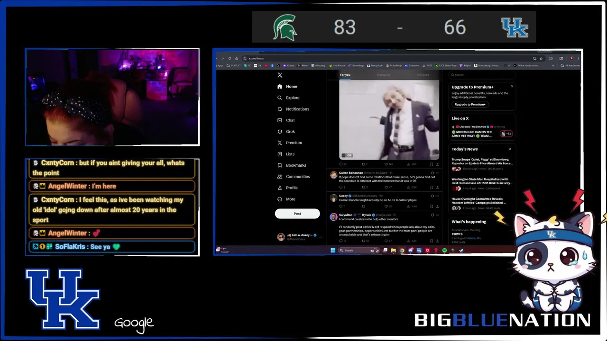Like SaiyaRan's post
The width and height of the screenshot is (607, 341).
click(x=386, y=241)
